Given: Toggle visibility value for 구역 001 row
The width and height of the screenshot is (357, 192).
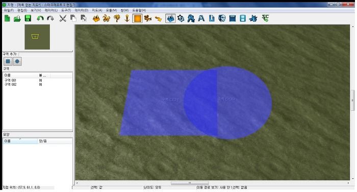Looking at the screenshot, I should click(x=40, y=80).
